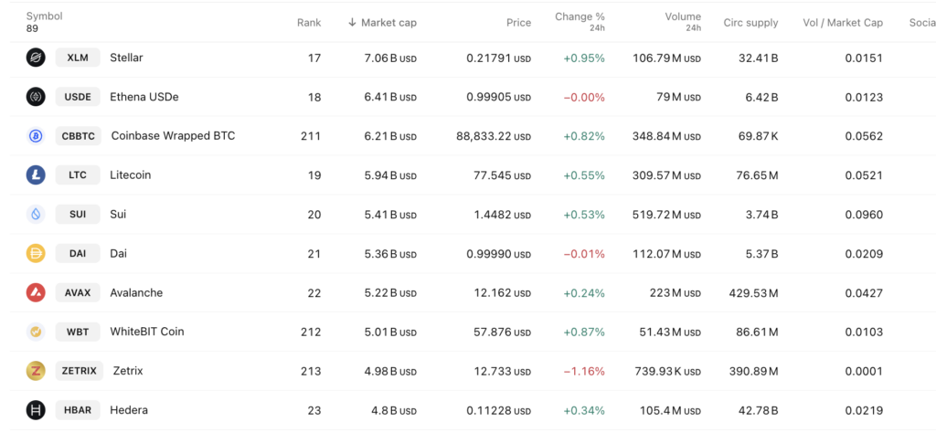The image size is (936, 433).
Task: Open the LTC ticker badge
Action: pyautogui.click(x=78, y=175)
